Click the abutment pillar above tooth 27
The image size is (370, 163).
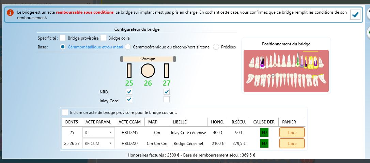[x=167, y=70]
